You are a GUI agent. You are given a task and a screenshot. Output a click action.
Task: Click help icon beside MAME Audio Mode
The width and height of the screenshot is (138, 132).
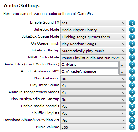[x=132, y=58]
